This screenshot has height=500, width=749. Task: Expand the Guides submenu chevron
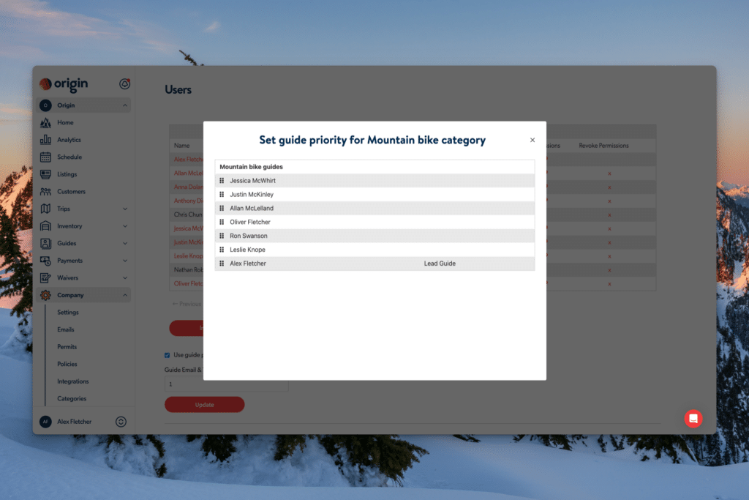tap(124, 243)
